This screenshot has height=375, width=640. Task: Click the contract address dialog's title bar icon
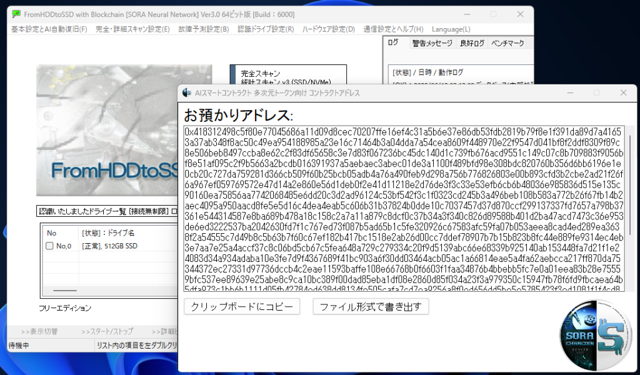(x=186, y=93)
